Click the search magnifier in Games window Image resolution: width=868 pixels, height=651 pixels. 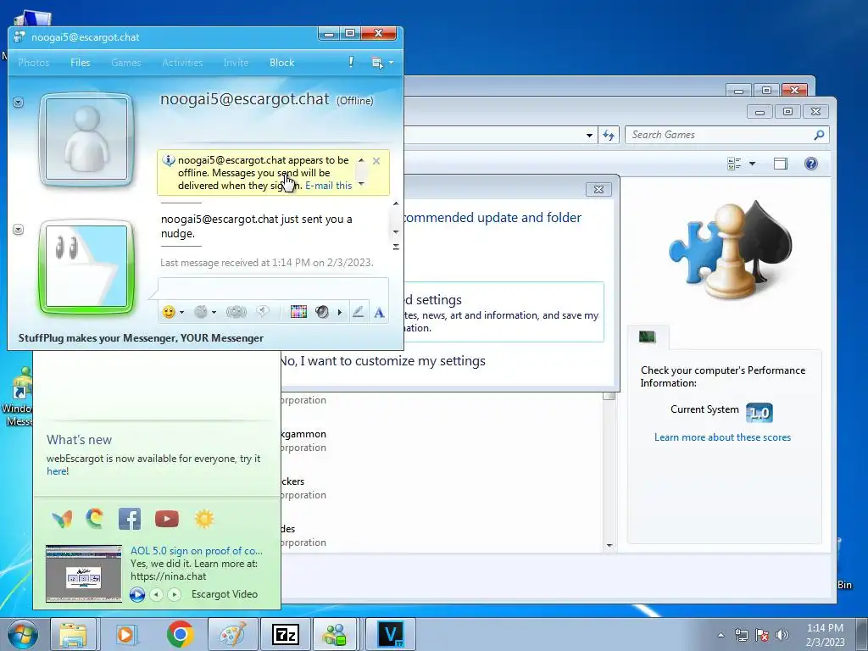pyautogui.click(x=820, y=135)
